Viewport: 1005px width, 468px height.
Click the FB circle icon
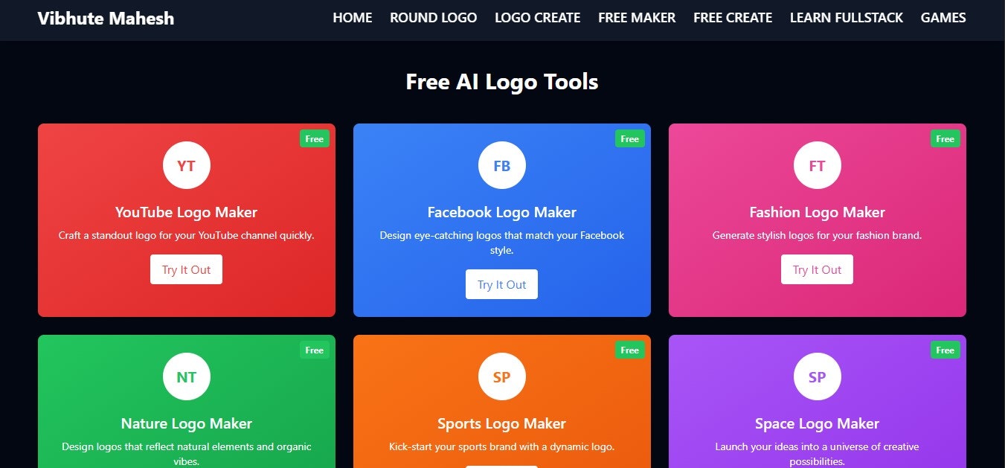tap(502, 165)
